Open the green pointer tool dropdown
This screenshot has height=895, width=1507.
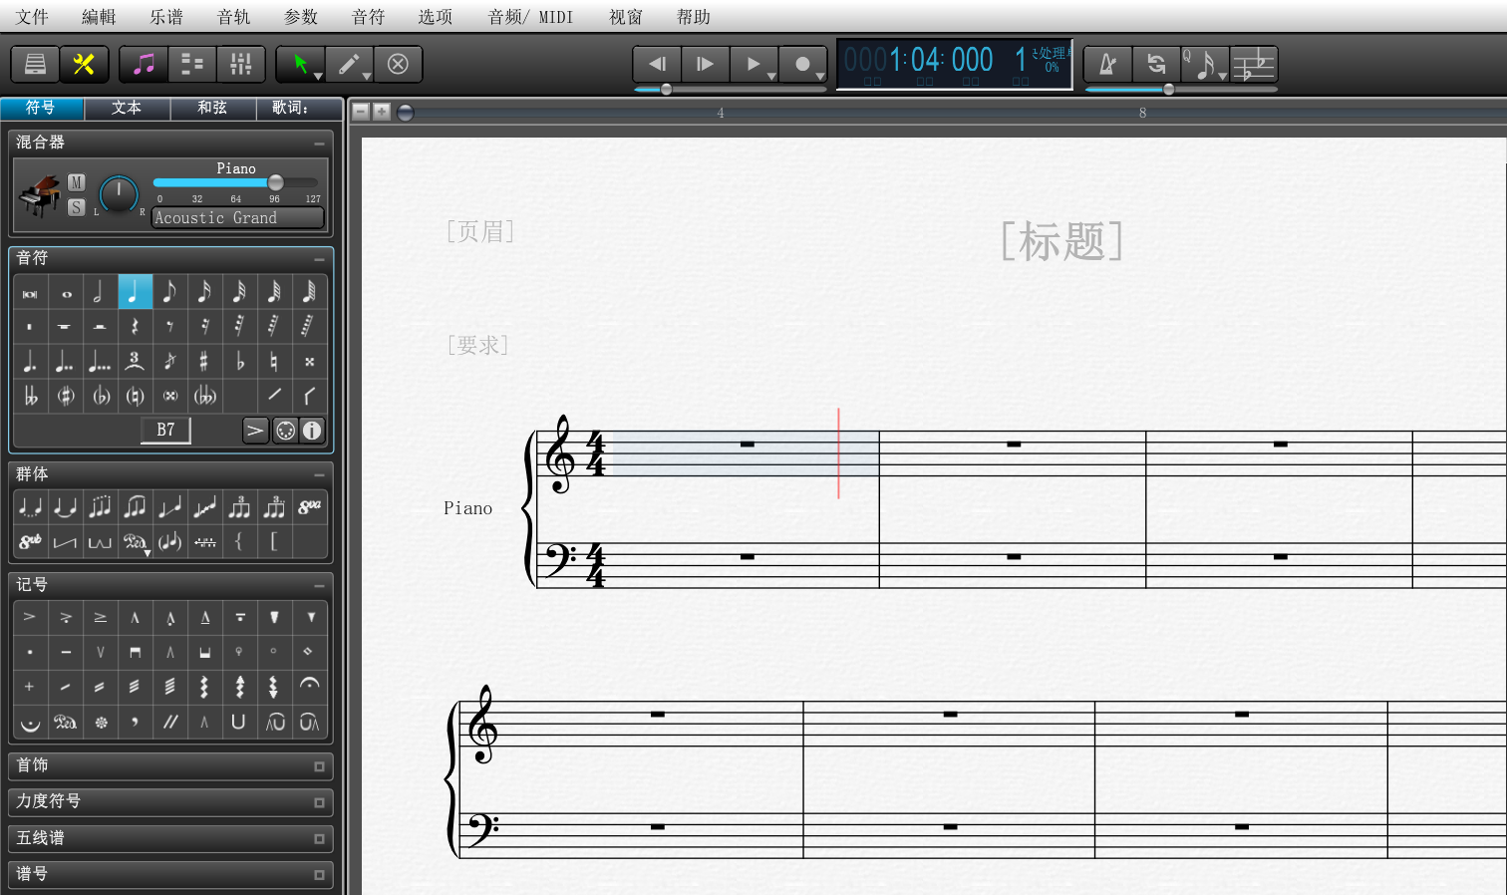click(318, 76)
